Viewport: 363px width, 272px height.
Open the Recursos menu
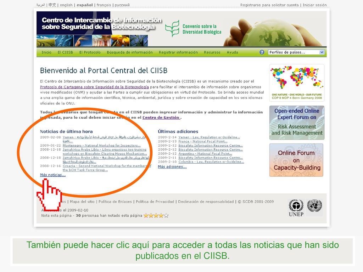point(212,52)
